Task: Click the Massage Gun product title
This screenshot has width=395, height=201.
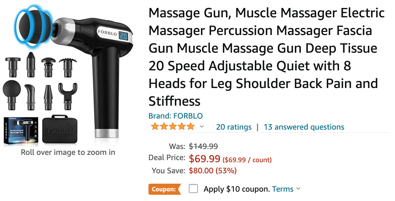Action: click(x=267, y=57)
